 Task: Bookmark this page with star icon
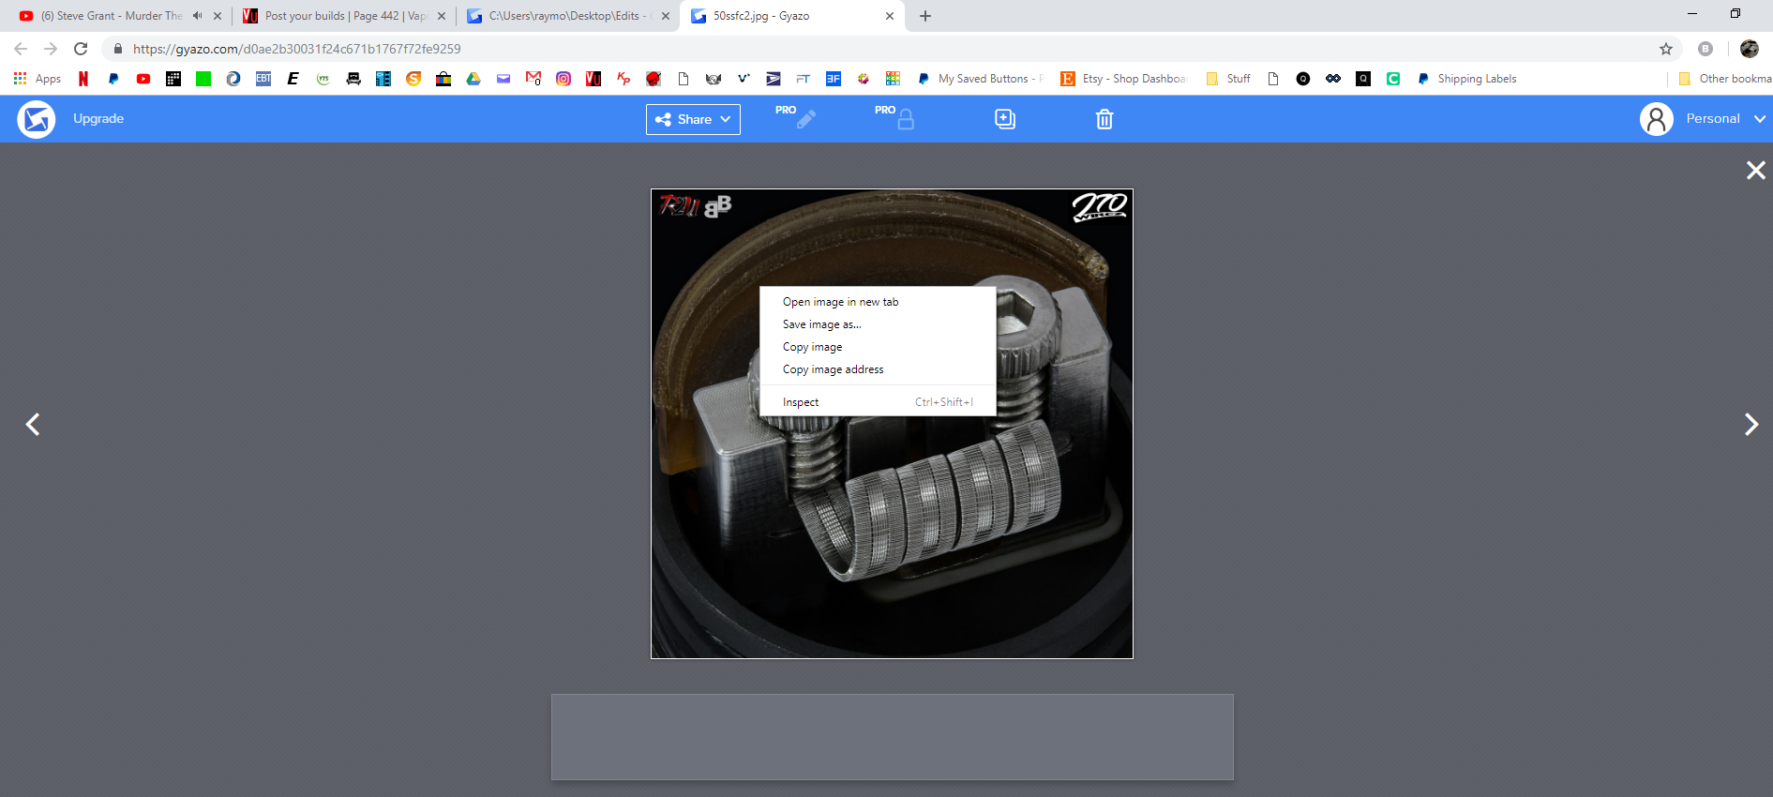[x=1666, y=49]
